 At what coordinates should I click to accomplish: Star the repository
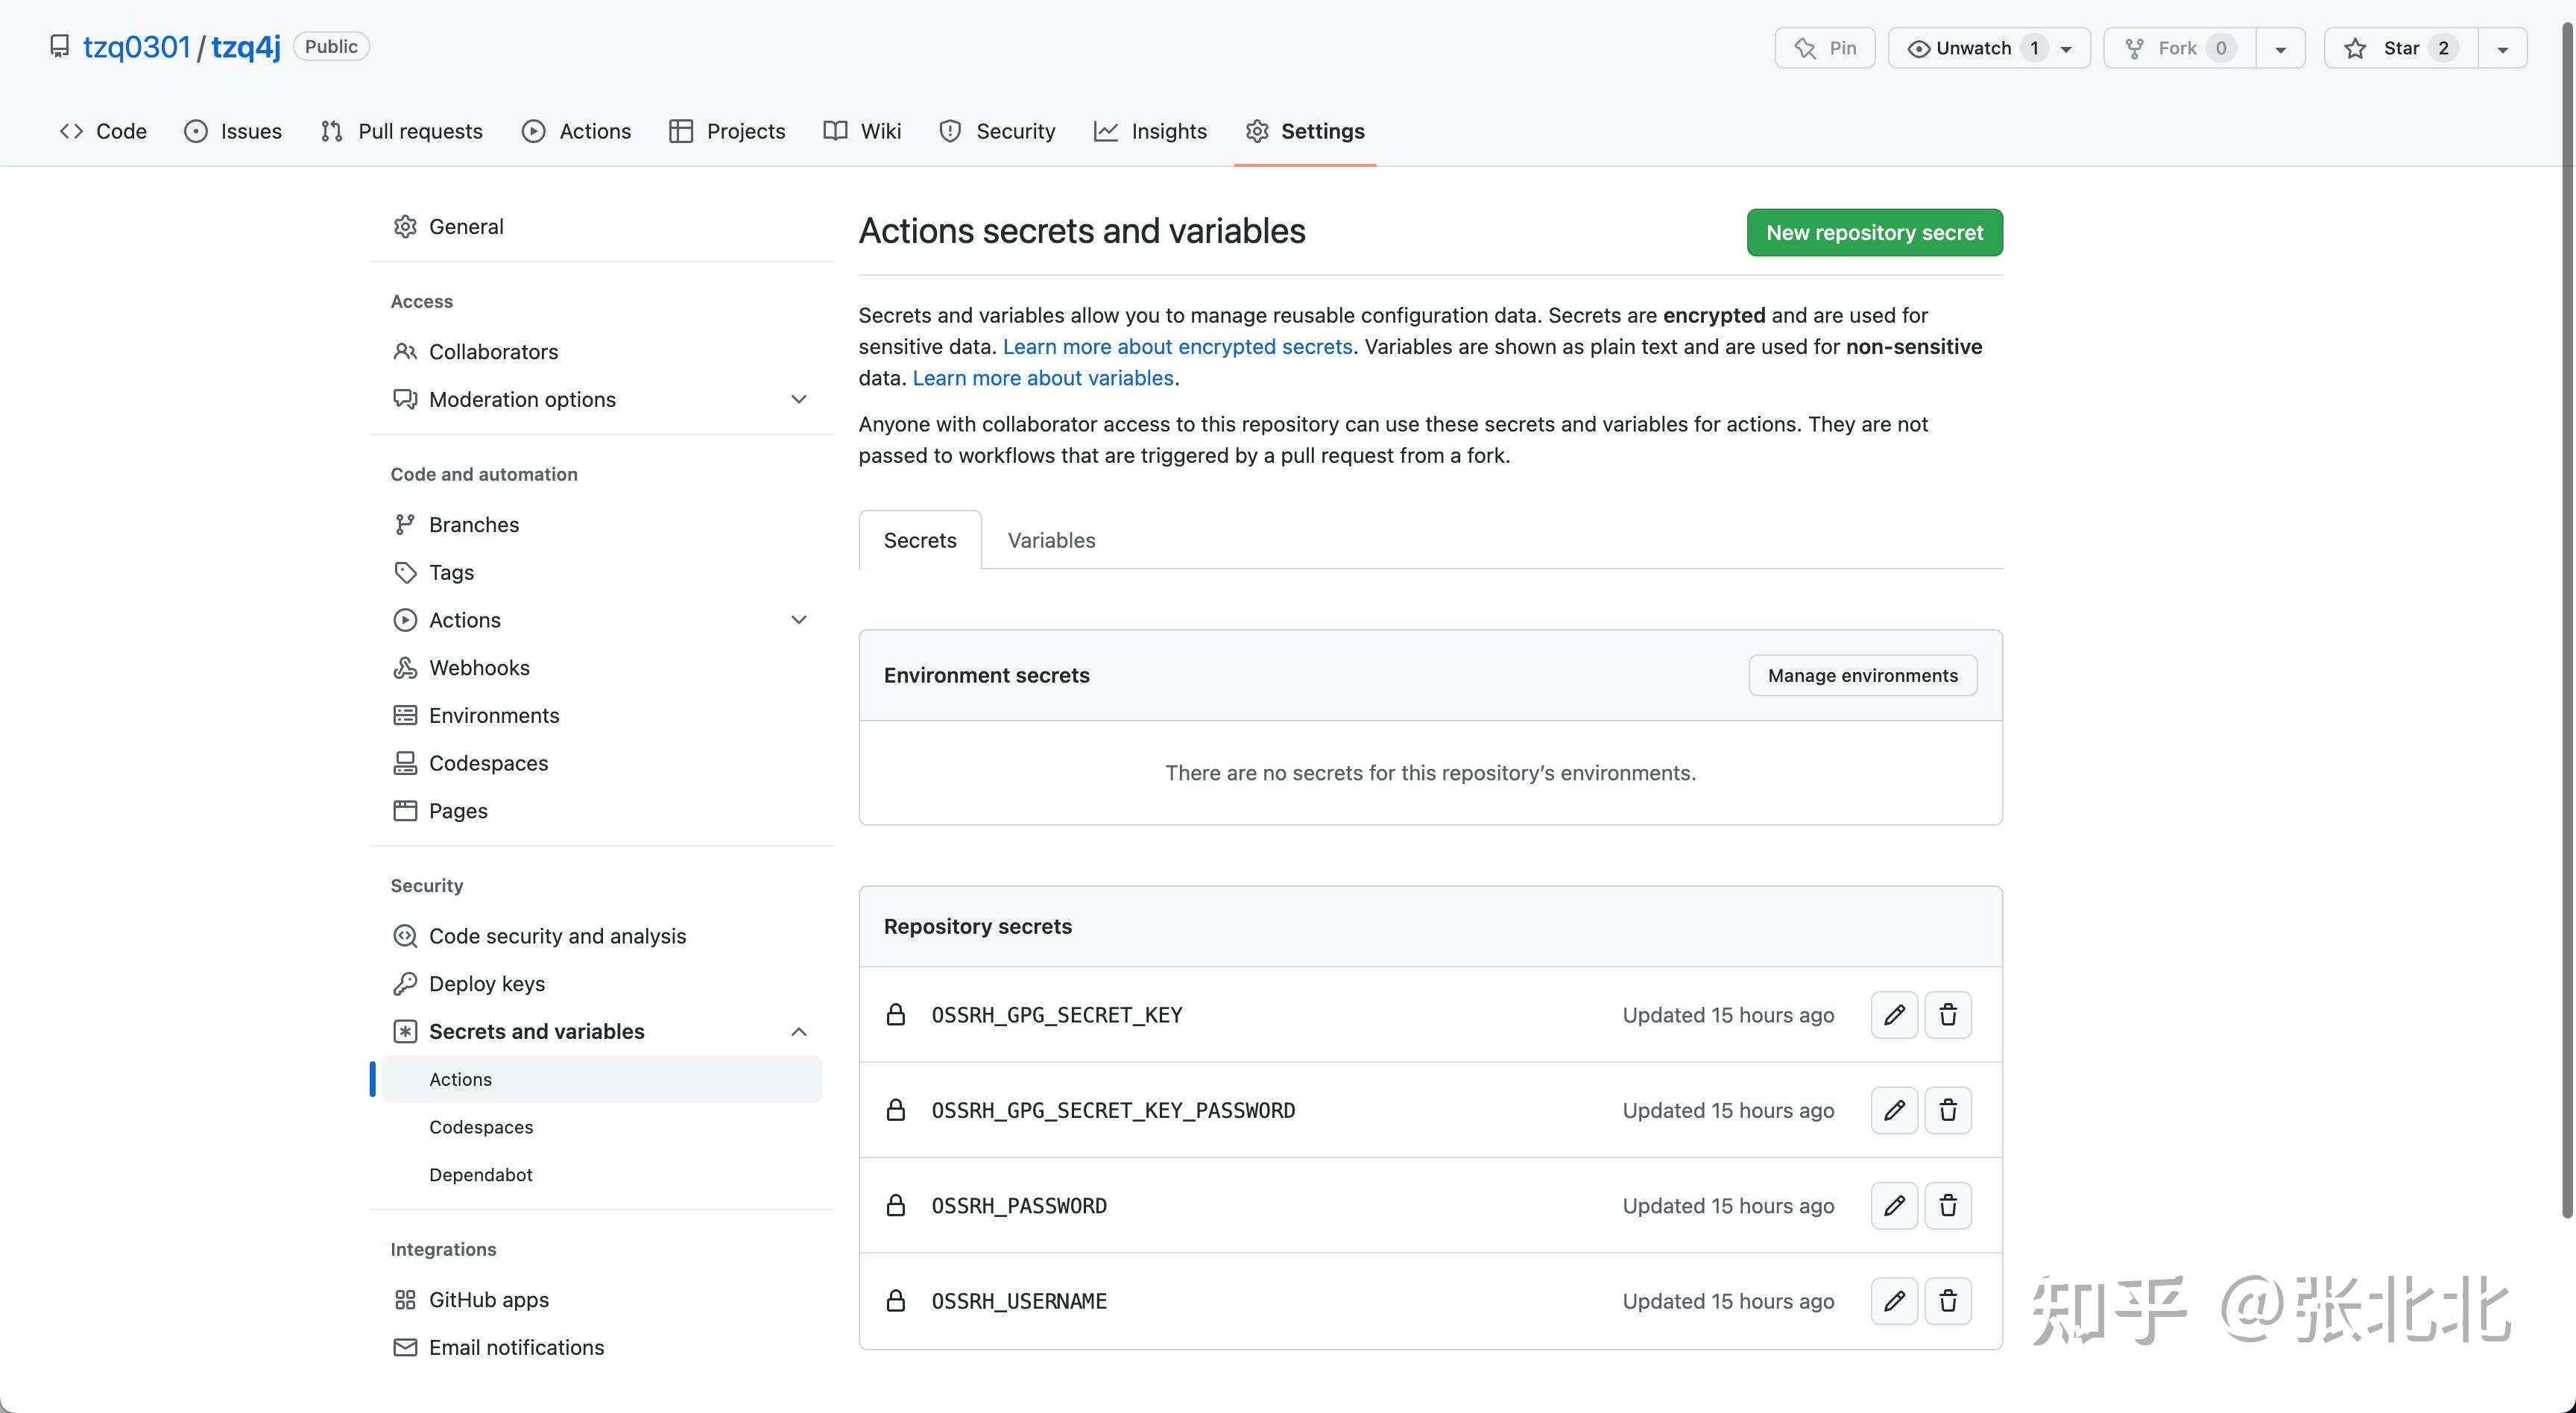pyautogui.click(x=2401, y=48)
